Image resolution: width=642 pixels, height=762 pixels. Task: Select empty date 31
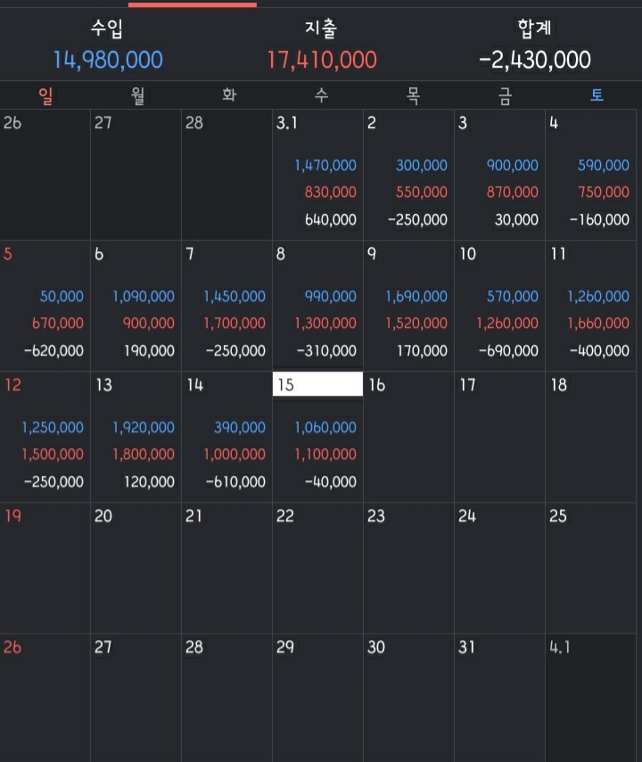pos(499,698)
